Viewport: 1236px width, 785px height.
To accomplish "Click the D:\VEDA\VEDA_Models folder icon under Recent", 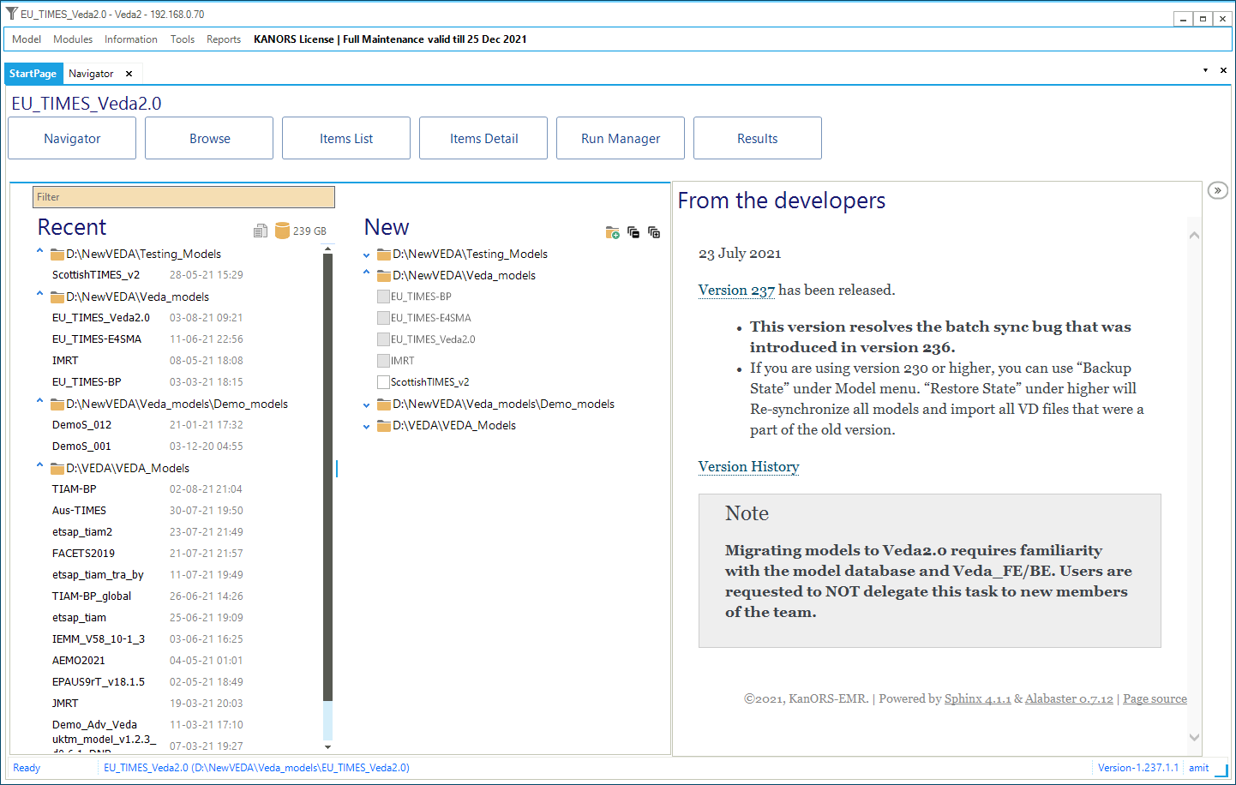I will (x=57, y=468).
